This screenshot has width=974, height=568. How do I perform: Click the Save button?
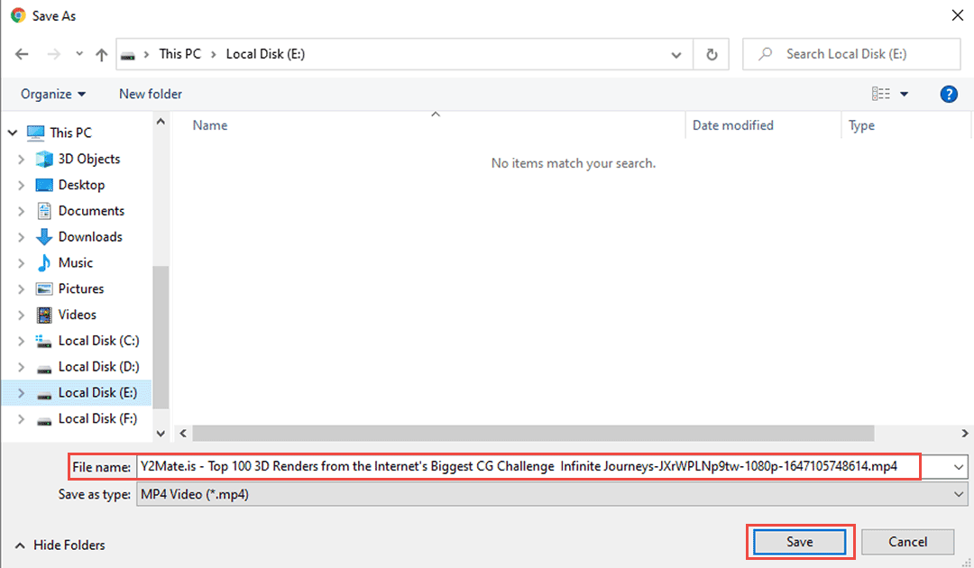[799, 542]
